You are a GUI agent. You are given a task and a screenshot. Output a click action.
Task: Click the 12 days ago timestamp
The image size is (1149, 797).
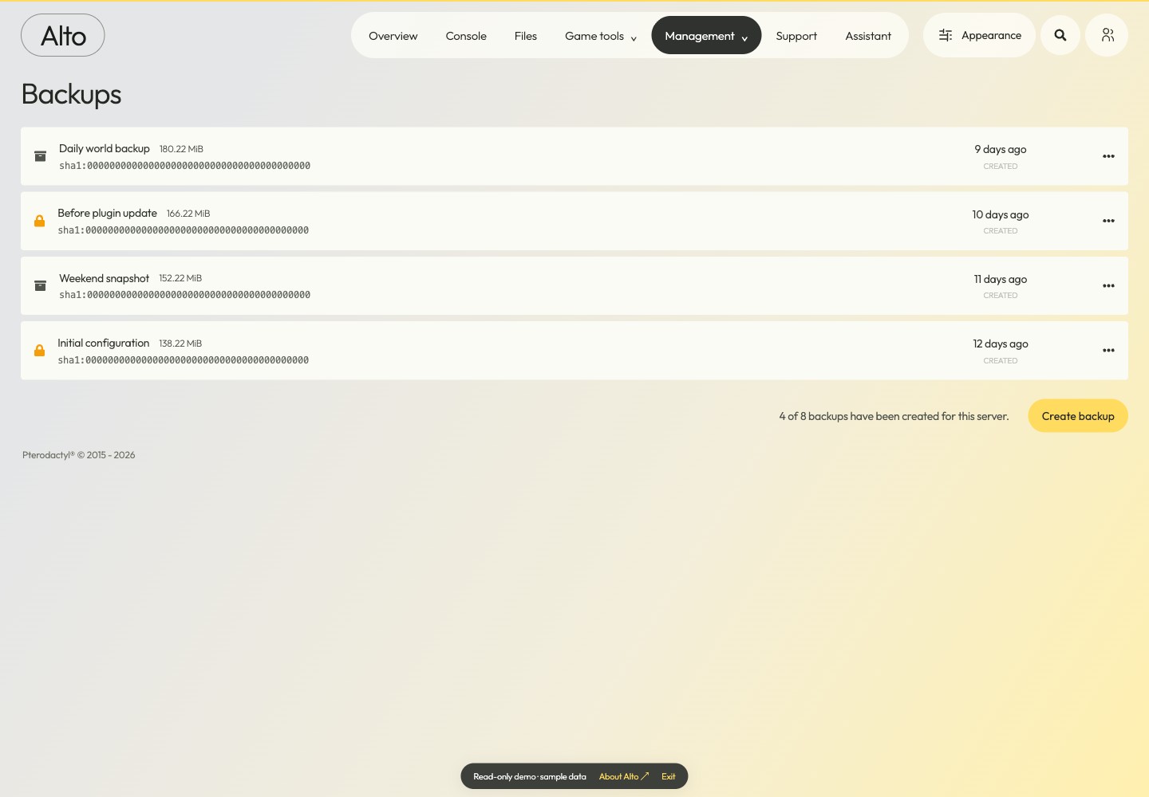click(x=1001, y=344)
